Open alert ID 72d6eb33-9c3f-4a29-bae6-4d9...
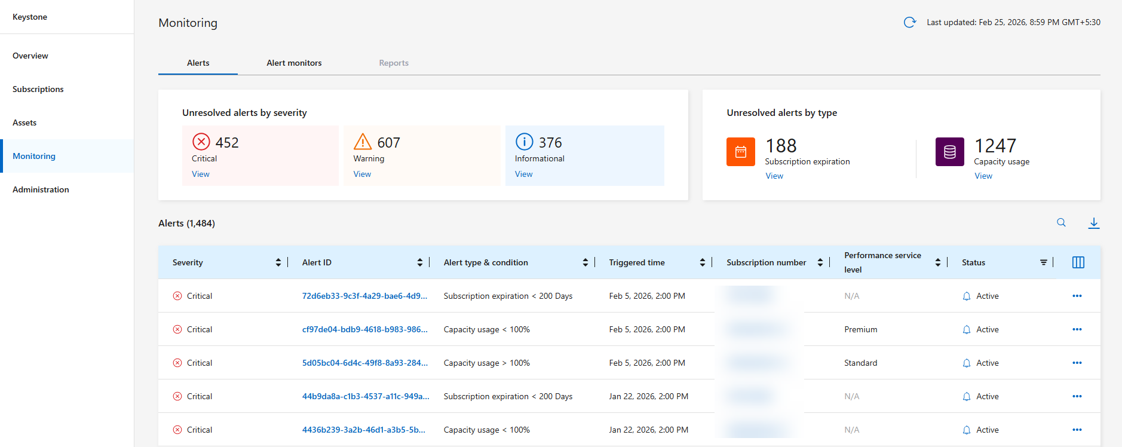Viewport: 1122px width, 447px height. point(364,296)
